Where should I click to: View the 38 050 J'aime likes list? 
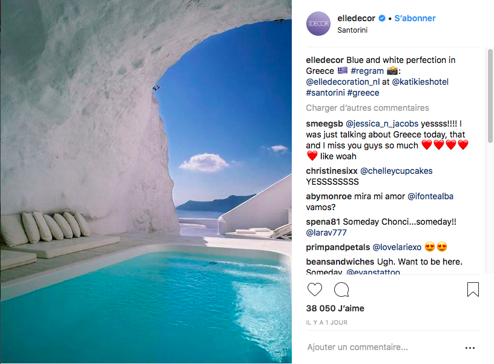(x=335, y=308)
